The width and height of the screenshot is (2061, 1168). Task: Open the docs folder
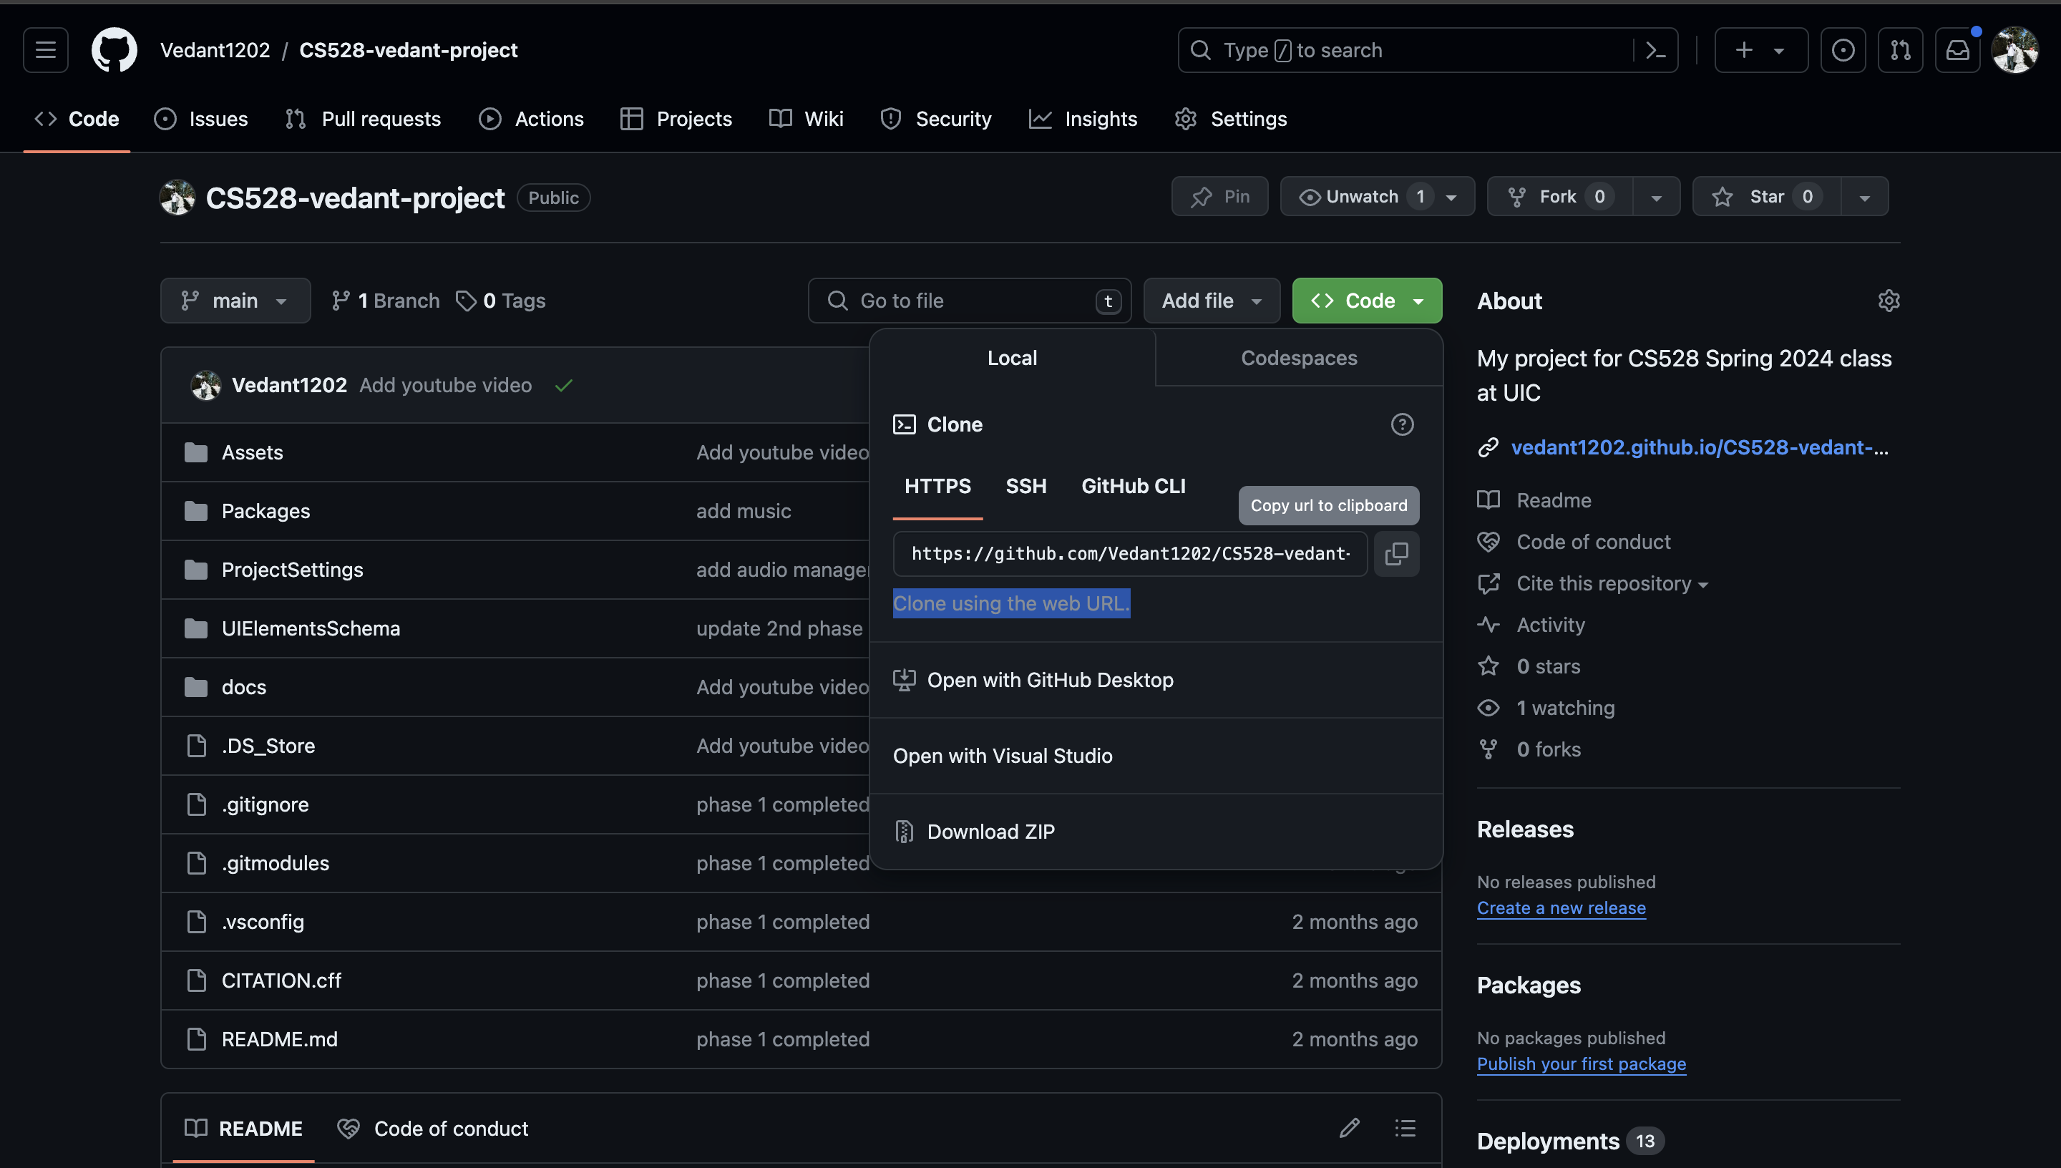[x=244, y=686]
